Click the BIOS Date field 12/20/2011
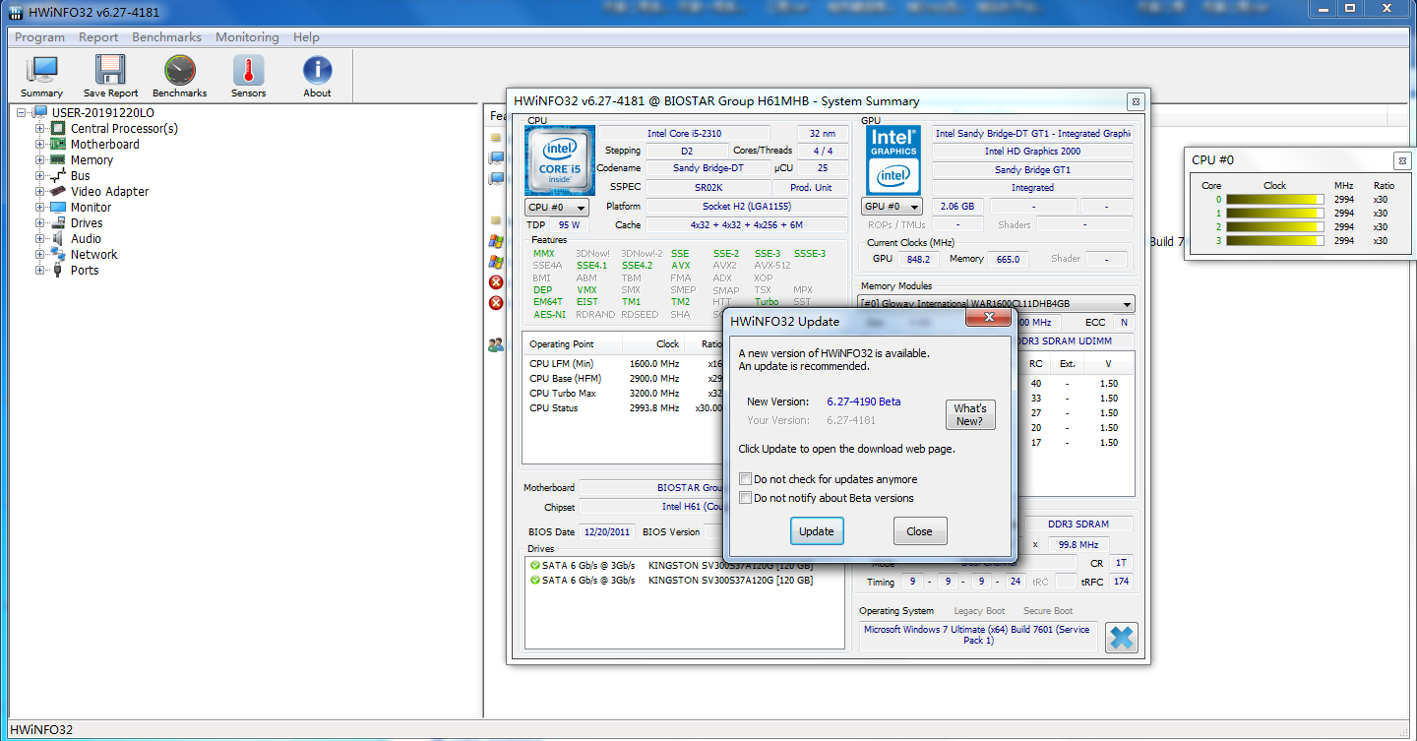1417x741 pixels. [x=606, y=531]
